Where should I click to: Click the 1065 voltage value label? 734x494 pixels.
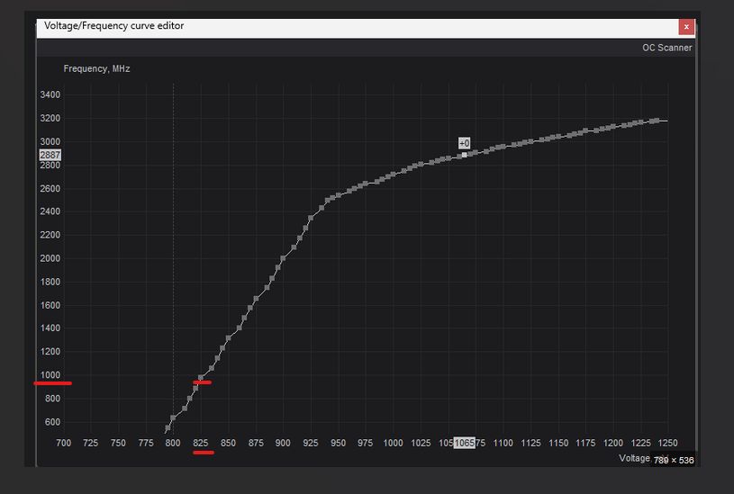(x=464, y=443)
